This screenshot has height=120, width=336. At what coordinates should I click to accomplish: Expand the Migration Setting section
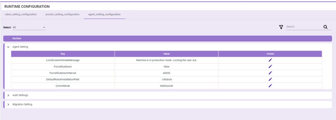click(8, 104)
